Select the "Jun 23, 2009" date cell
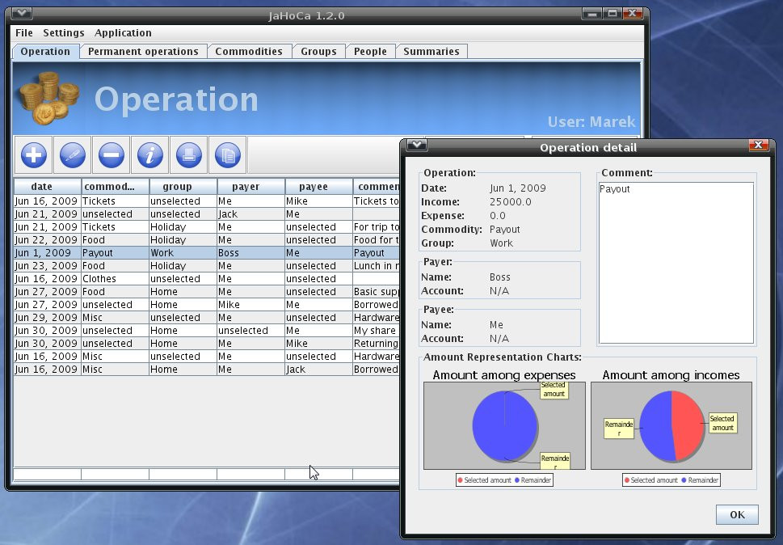Screen dimensions: 783x545 click(x=46, y=266)
